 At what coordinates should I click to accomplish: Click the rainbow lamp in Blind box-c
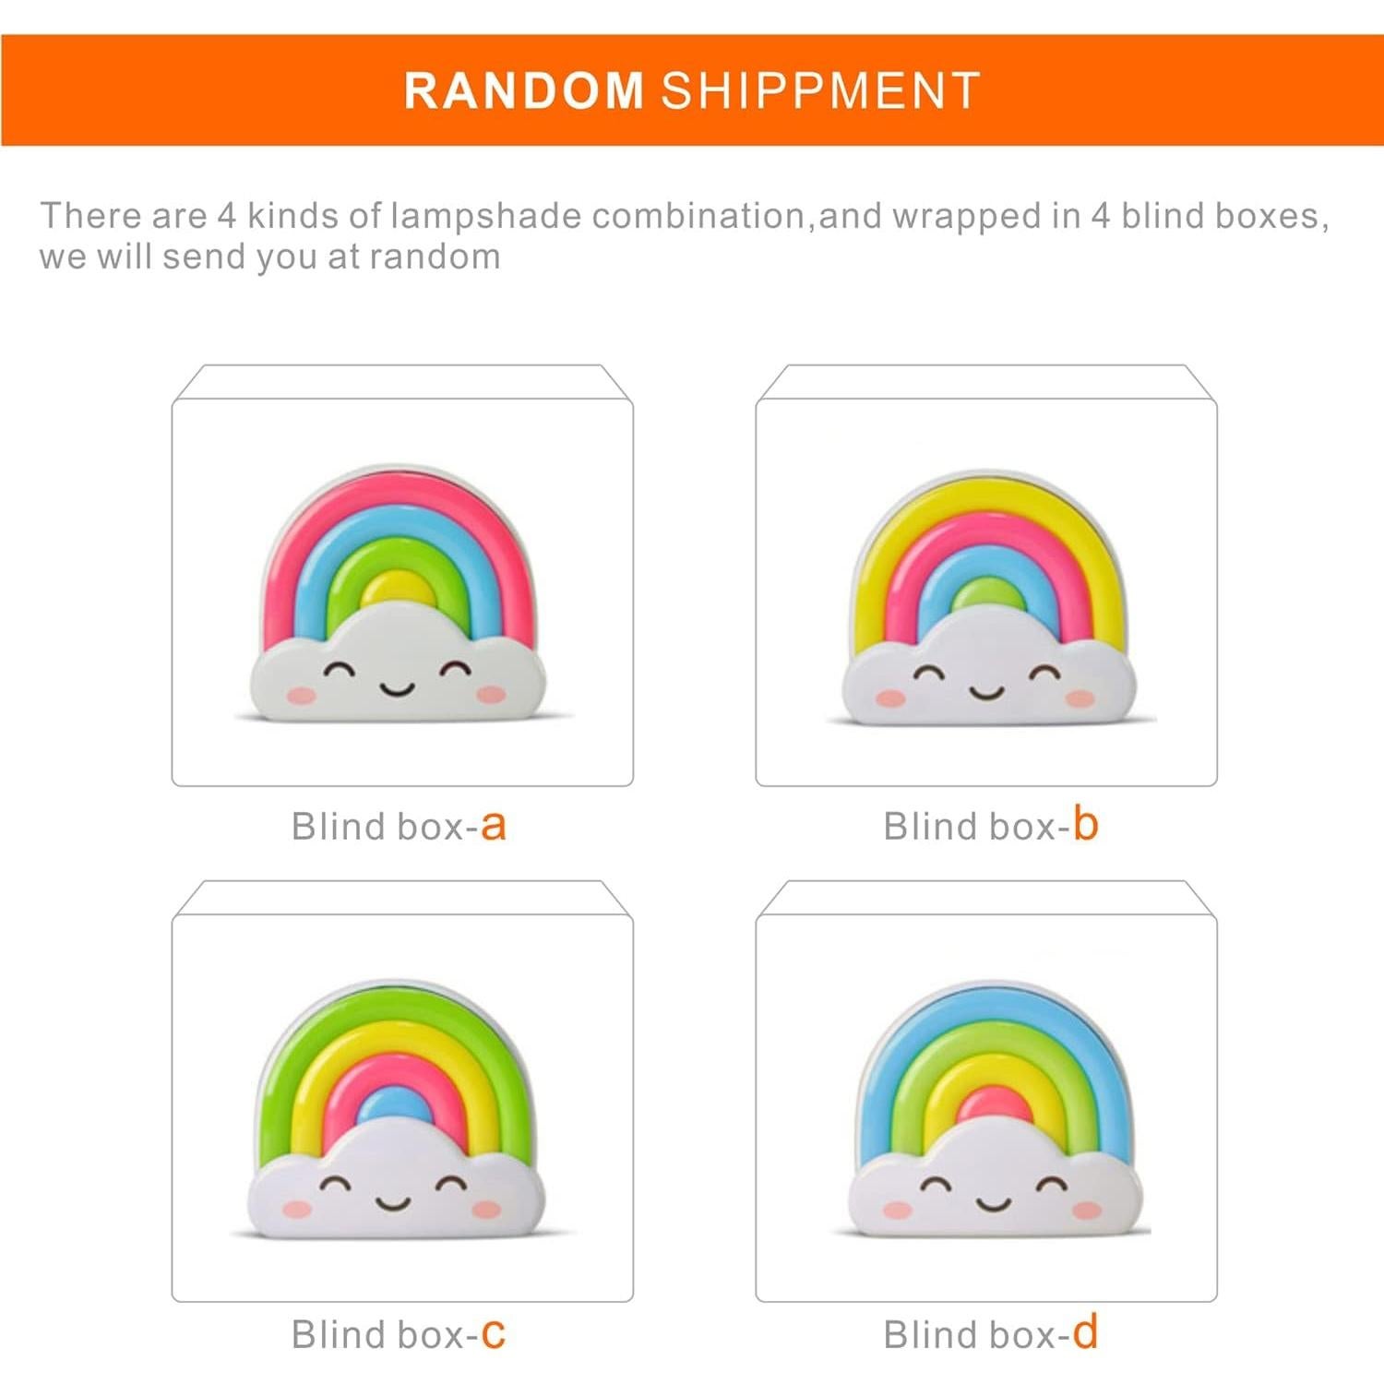pyautogui.click(x=397, y=1107)
